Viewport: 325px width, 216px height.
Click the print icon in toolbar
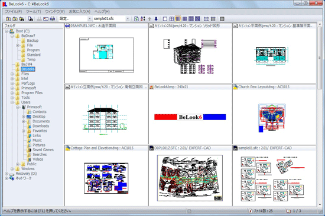pyautogui.click(x=53, y=19)
